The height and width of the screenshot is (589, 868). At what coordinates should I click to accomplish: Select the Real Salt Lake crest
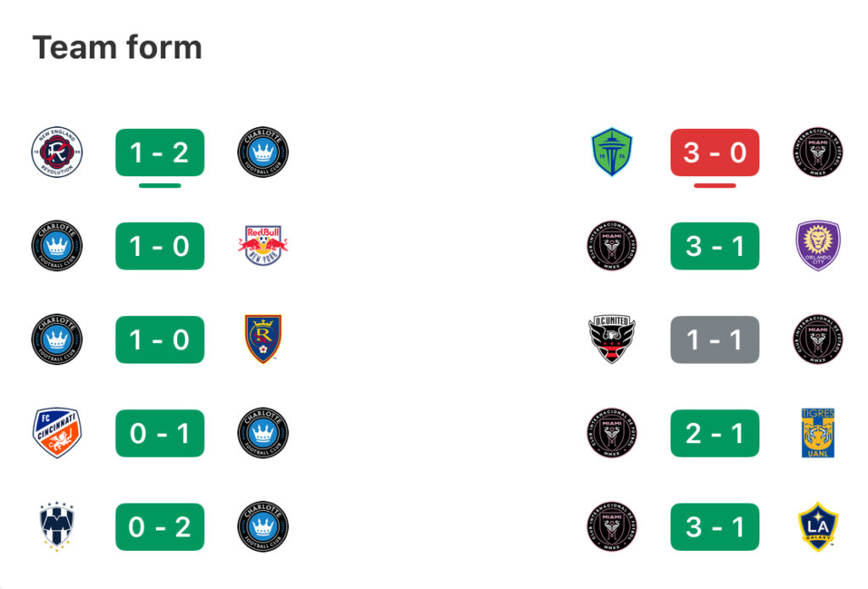[263, 339]
